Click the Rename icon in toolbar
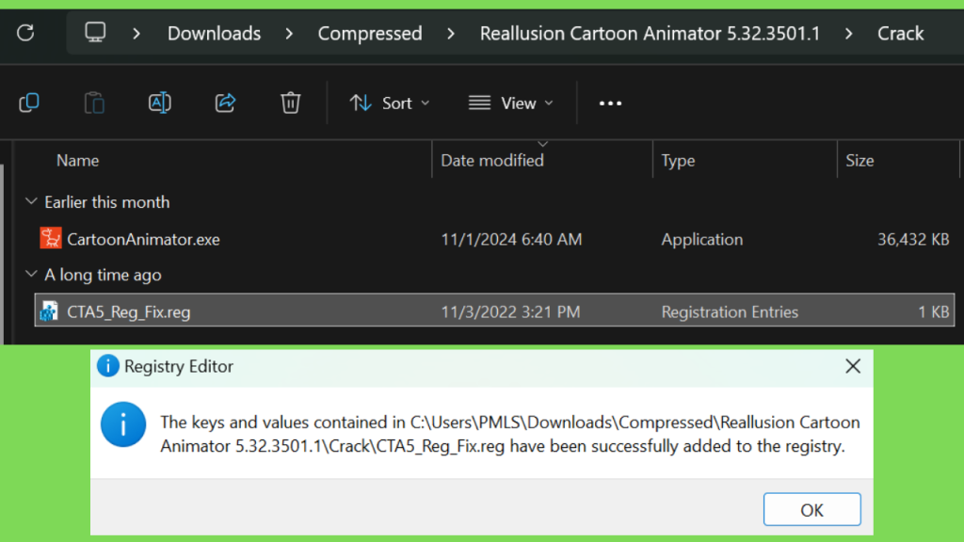The width and height of the screenshot is (964, 542). [x=160, y=103]
